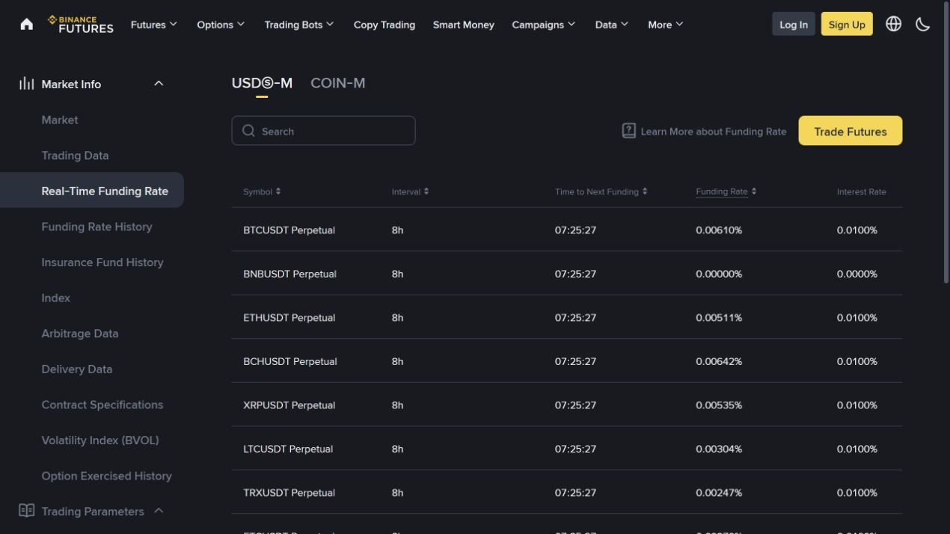Select Real-Time Funding Rate in sidebar
950x534 pixels.
pyautogui.click(x=91, y=190)
